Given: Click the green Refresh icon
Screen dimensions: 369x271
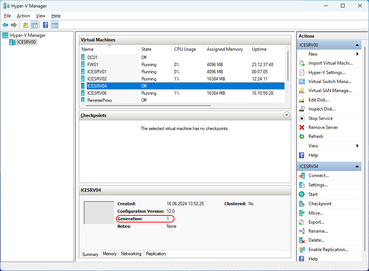Looking at the screenshot, I should (302, 136).
